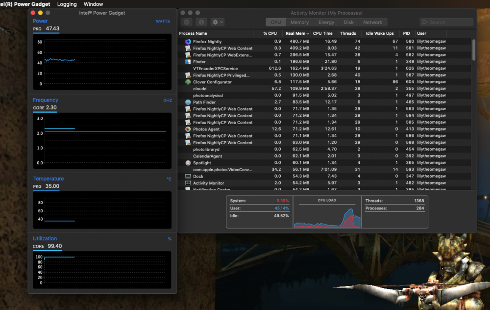Click the inspect process info button
Screen dimensions: 490x310
(201, 22)
